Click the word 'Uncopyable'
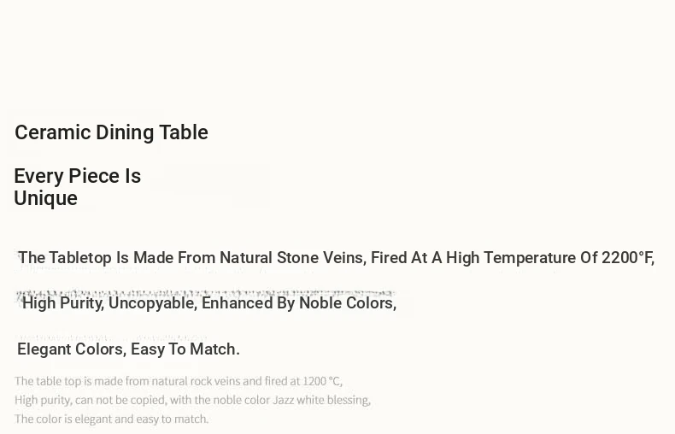This screenshot has height=434, width=675. point(153,303)
